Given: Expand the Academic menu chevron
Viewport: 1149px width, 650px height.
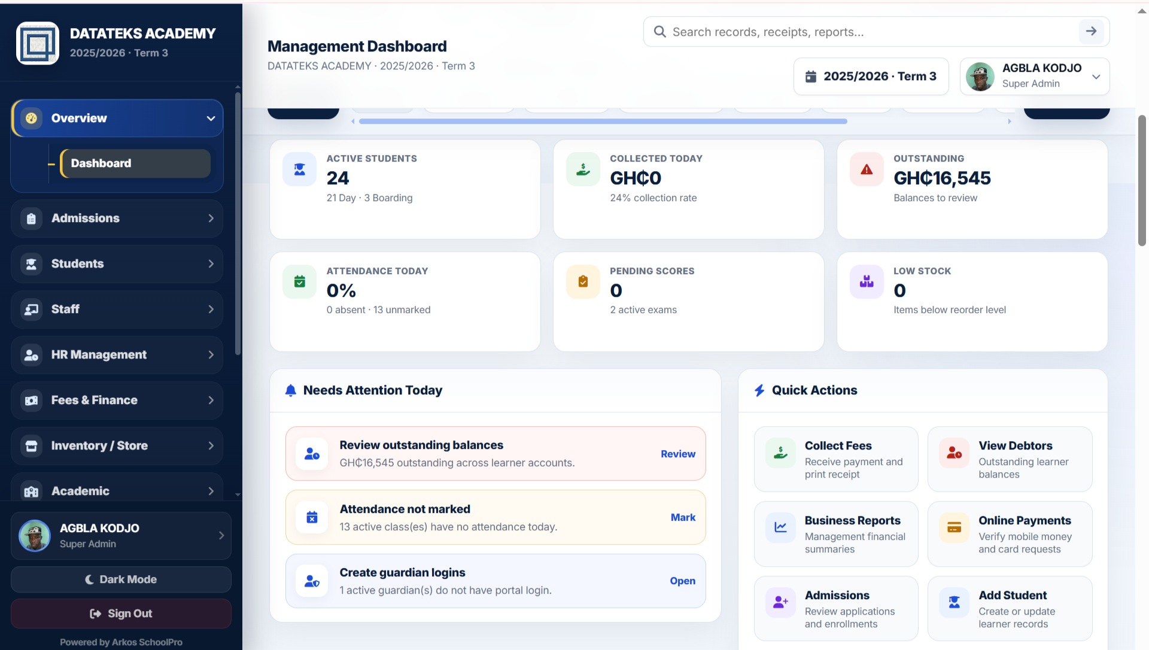Looking at the screenshot, I should click(211, 491).
